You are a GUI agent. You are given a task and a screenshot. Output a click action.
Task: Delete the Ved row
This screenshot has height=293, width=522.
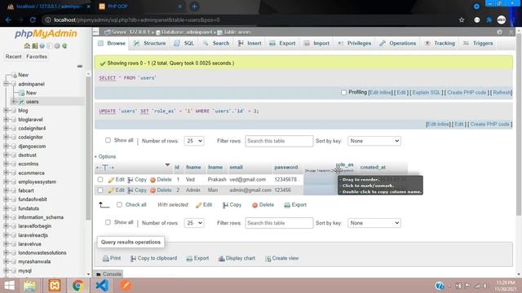tap(161, 180)
